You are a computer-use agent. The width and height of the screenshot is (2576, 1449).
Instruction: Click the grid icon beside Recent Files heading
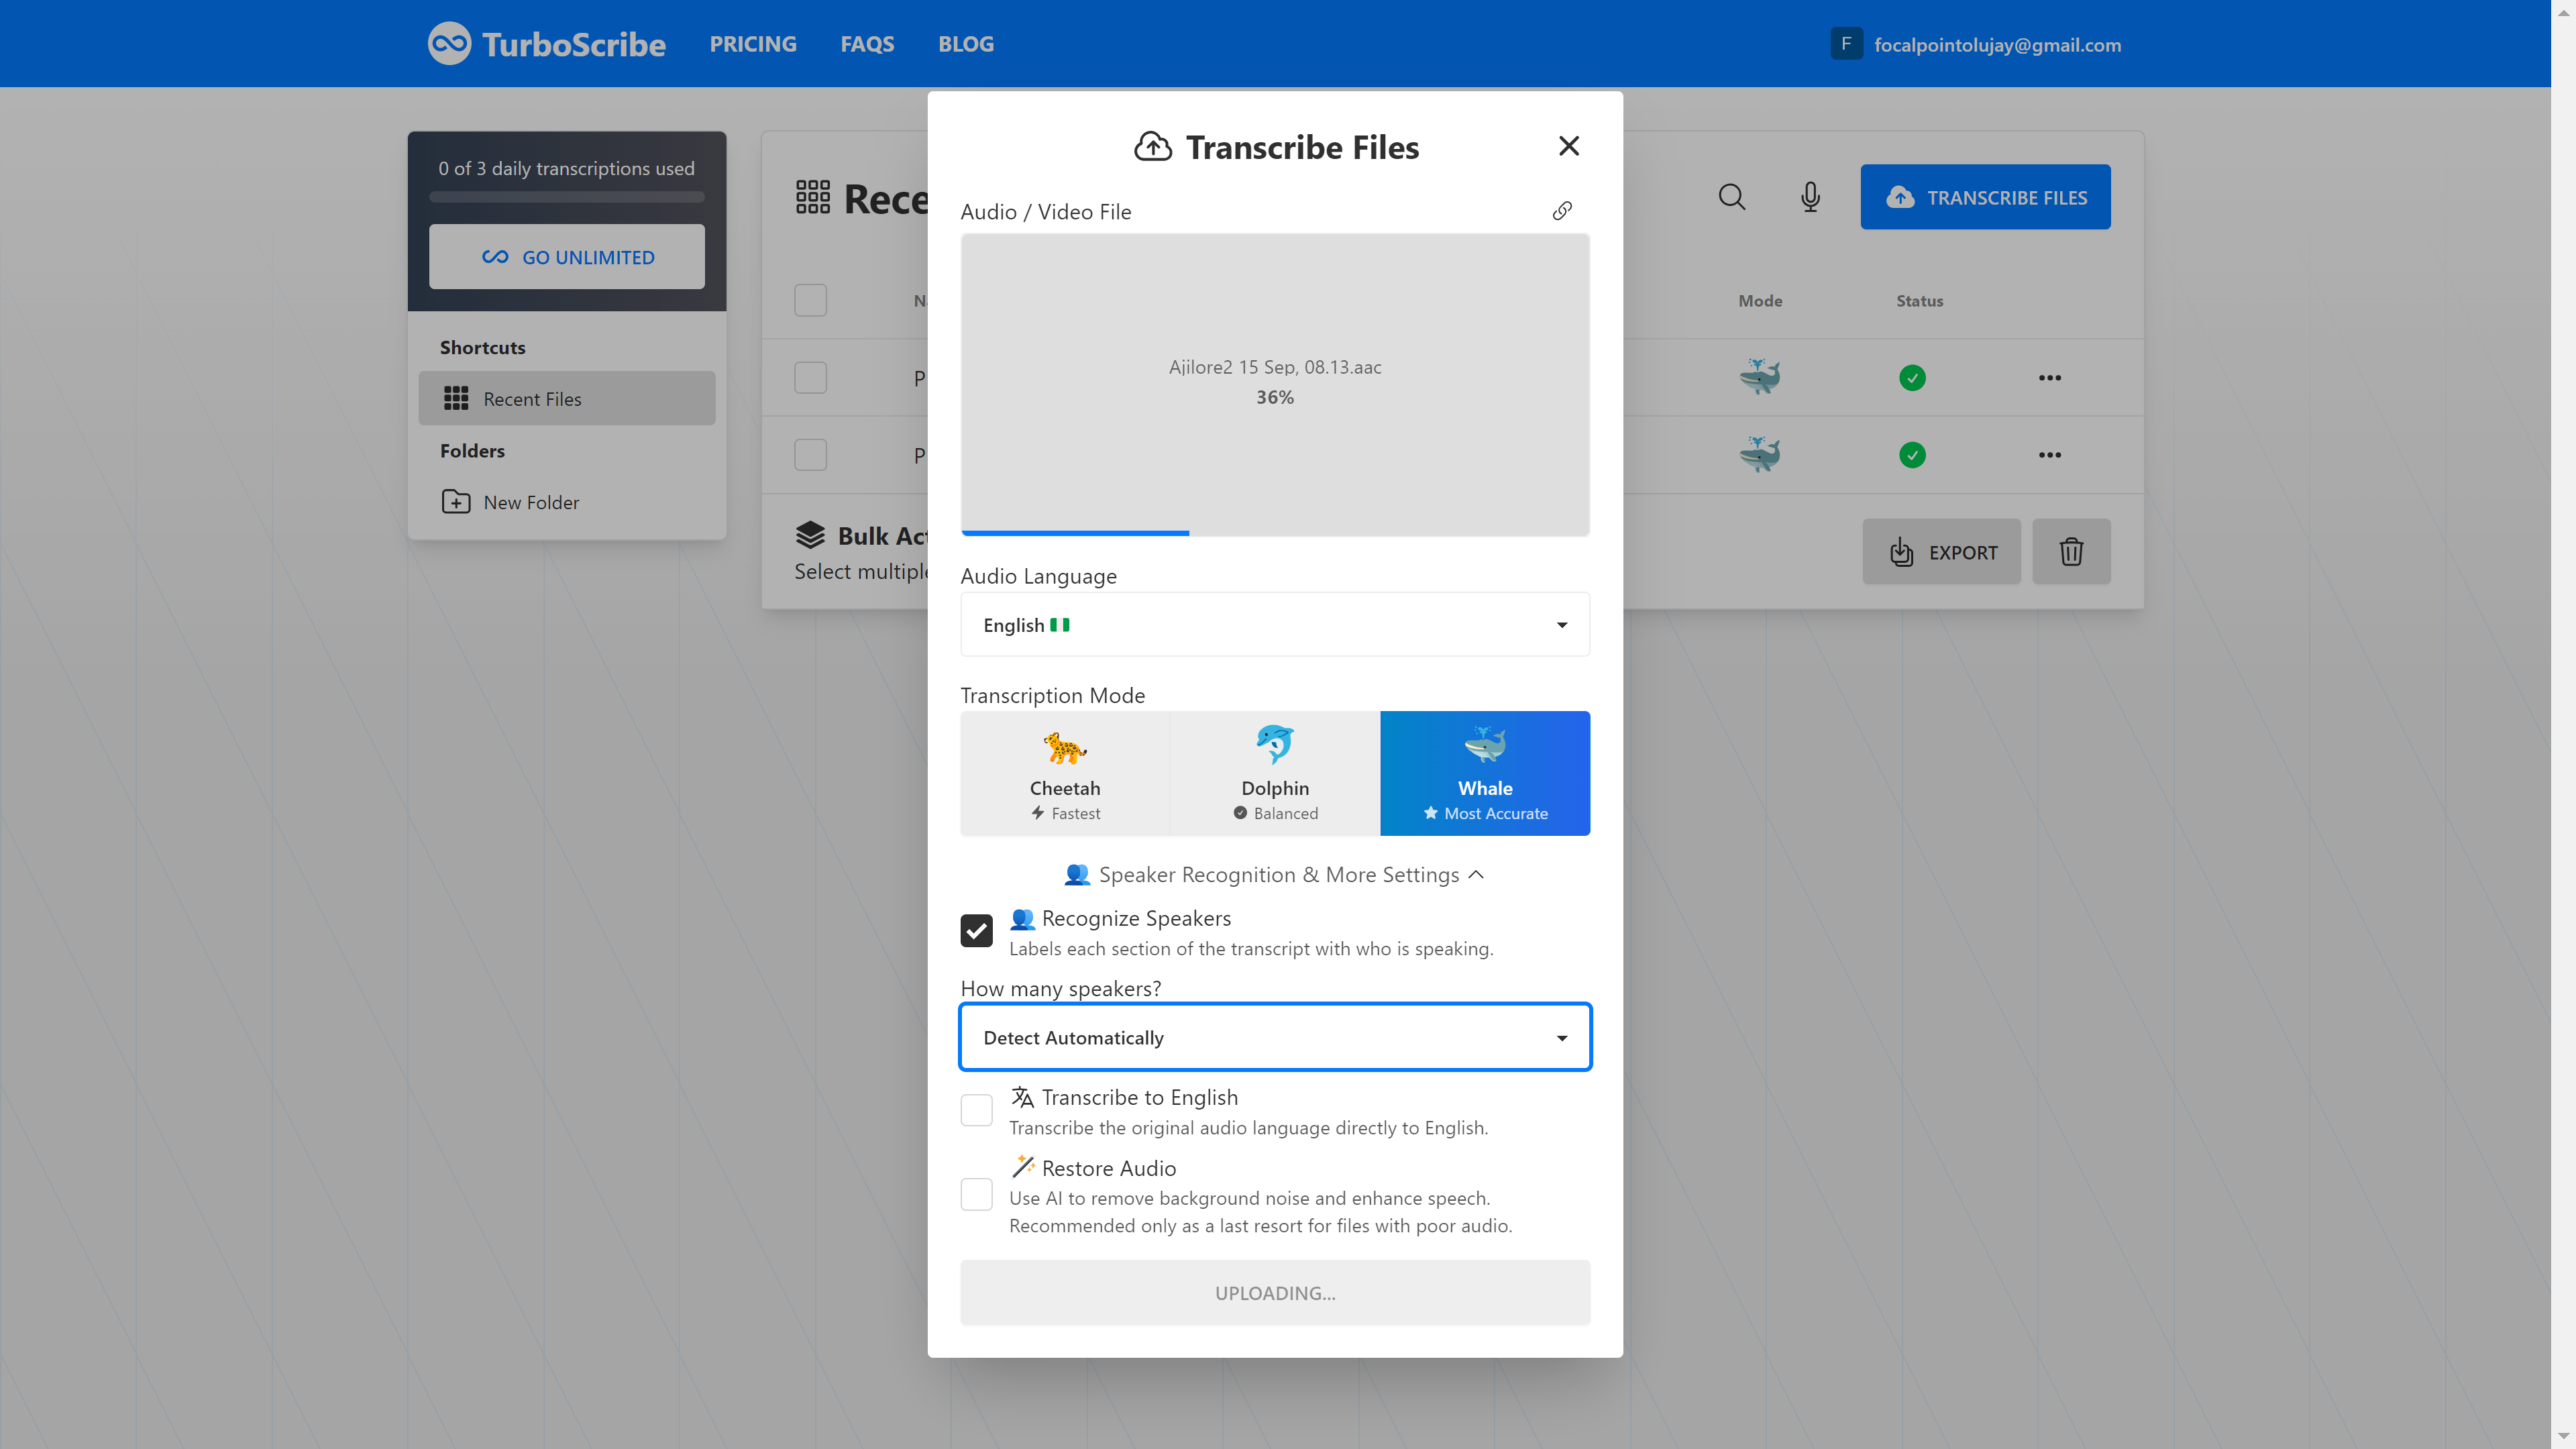point(813,198)
